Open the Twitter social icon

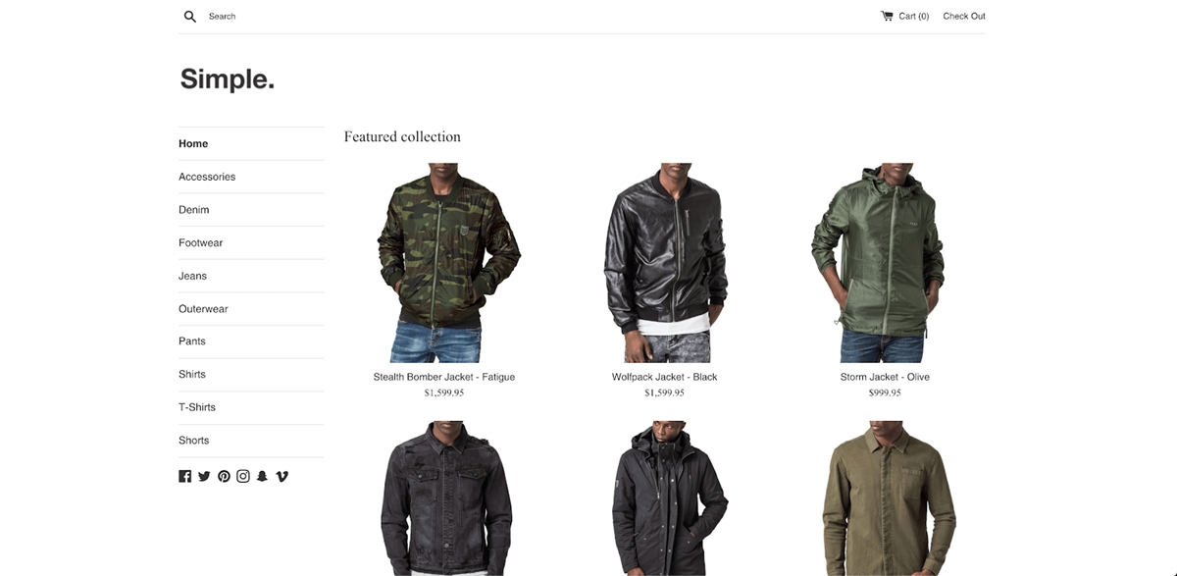click(x=204, y=476)
